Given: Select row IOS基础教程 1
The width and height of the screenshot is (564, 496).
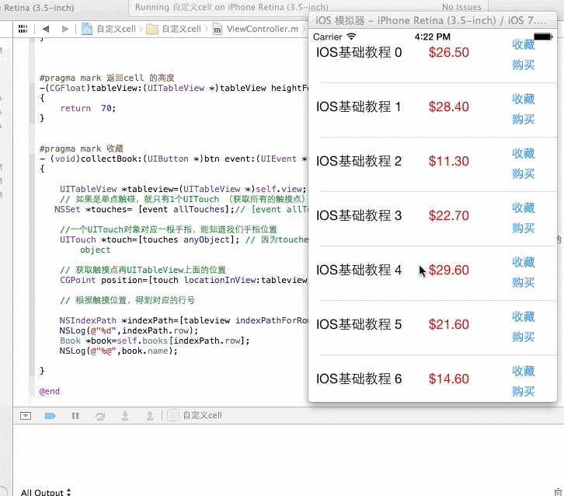Looking at the screenshot, I should 433,110.
